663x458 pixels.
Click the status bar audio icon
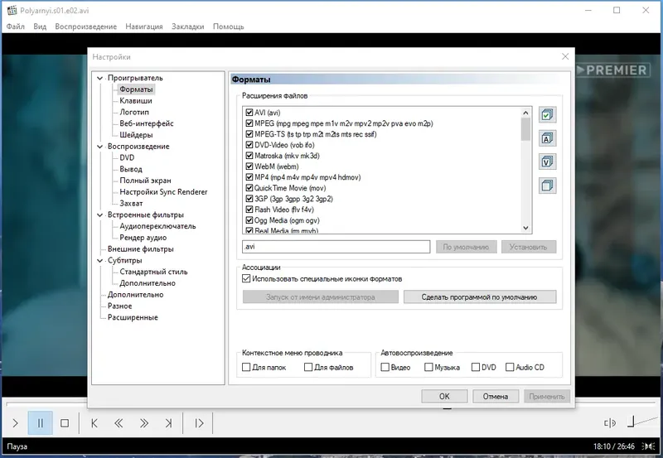(x=648, y=446)
